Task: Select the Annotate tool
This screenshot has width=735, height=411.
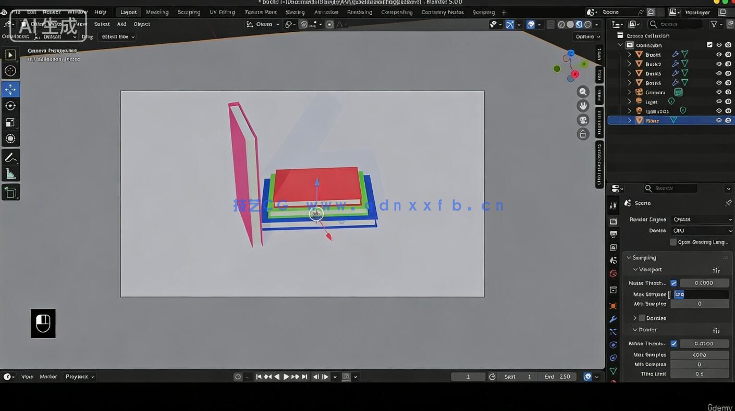Action: point(10,157)
